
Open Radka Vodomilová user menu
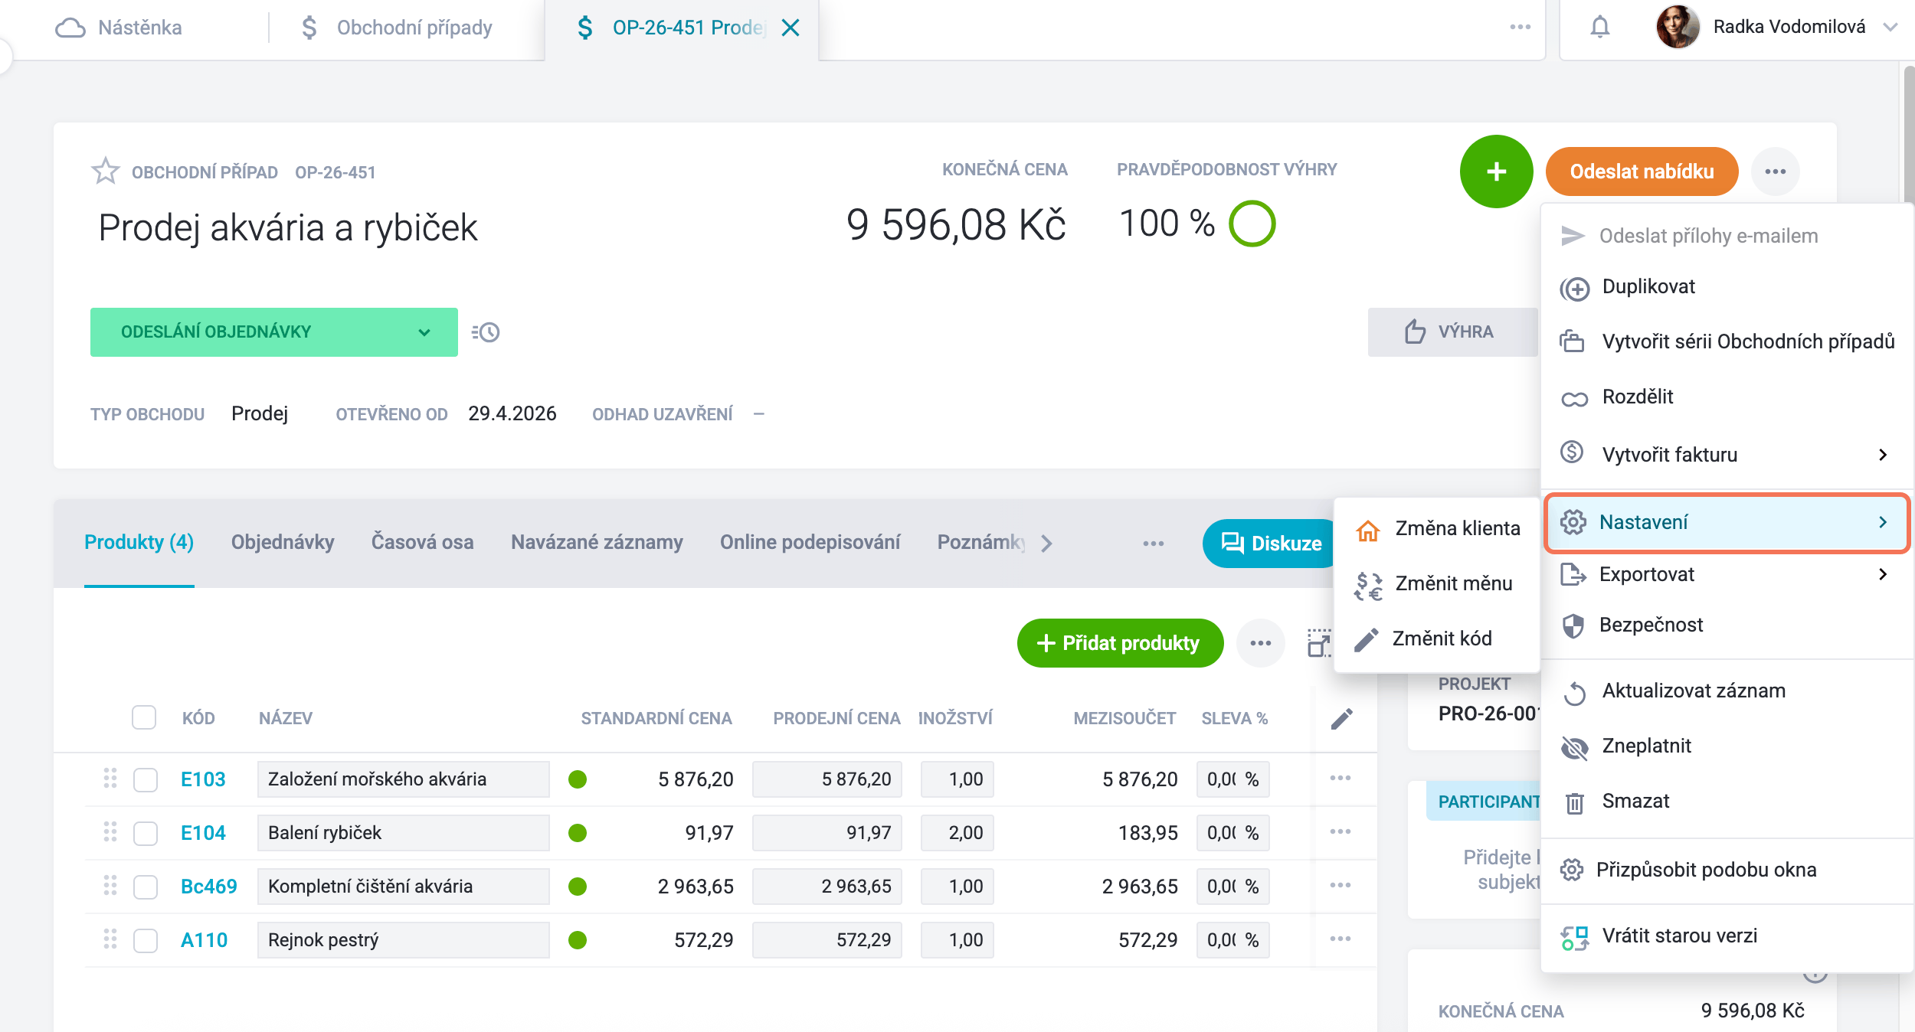click(x=1776, y=28)
